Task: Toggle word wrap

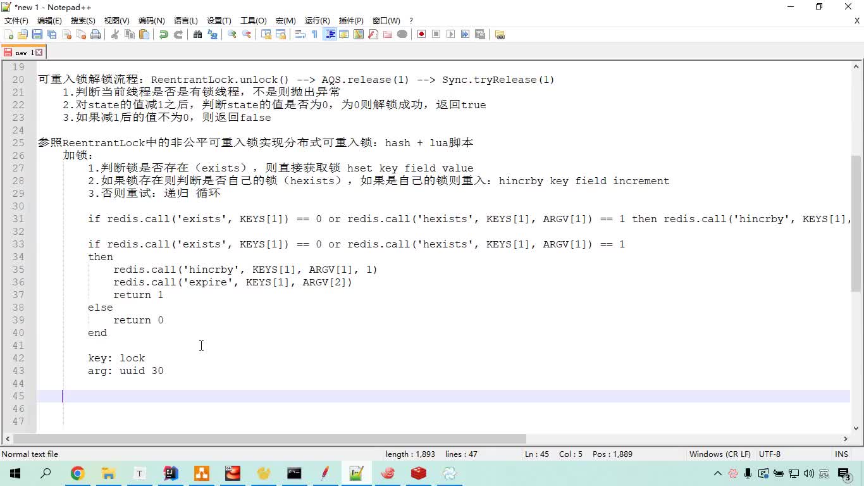Action: pyautogui.click(x=300, y=35)
